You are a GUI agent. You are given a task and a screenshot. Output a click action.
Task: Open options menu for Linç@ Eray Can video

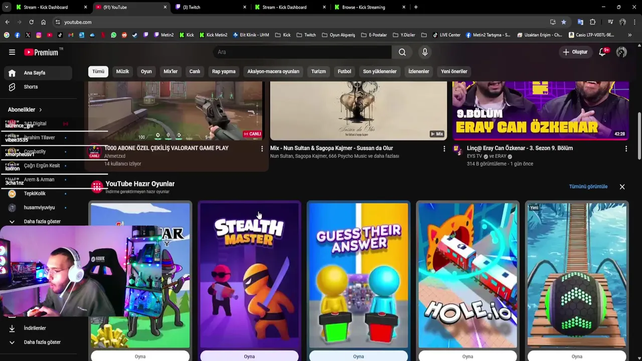pos(626,149)
